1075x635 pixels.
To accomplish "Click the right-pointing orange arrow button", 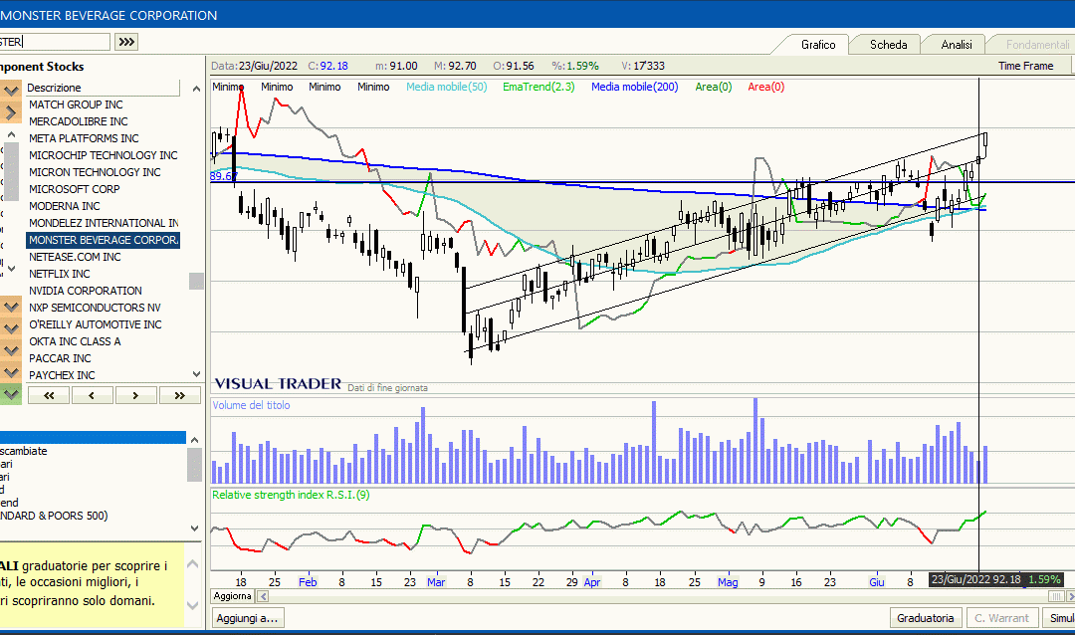I will click(10, 111).
